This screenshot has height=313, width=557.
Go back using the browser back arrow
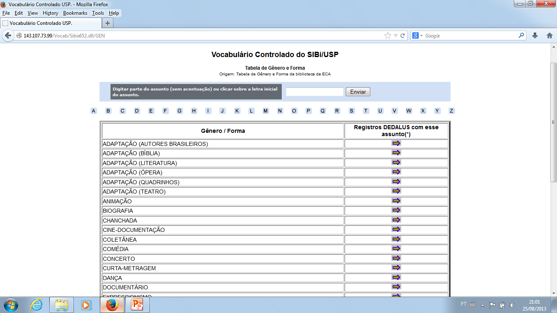coord(8,35)
